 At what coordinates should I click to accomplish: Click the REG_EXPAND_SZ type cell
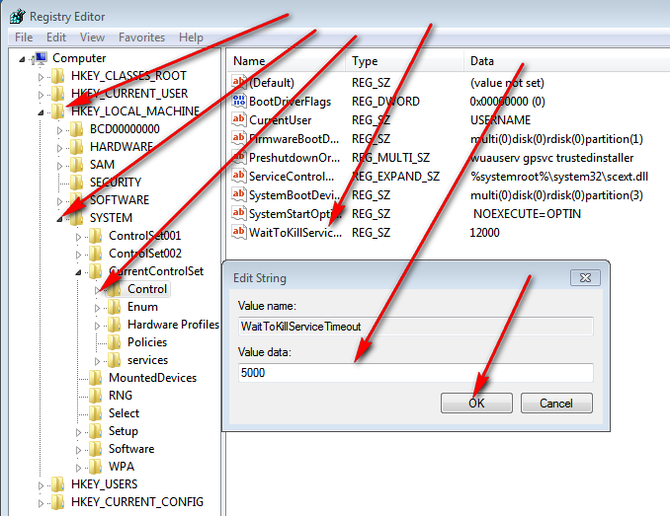tap(395, 177)
